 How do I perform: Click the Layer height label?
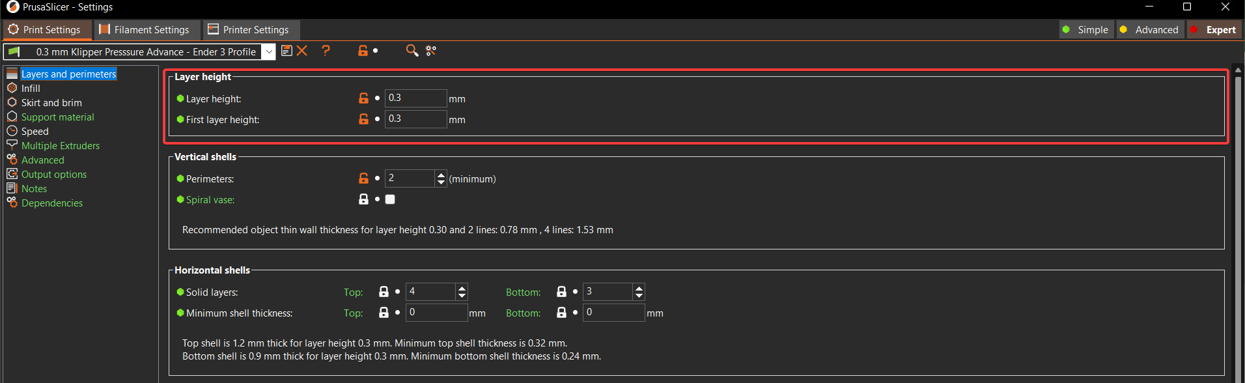(214, 99)
